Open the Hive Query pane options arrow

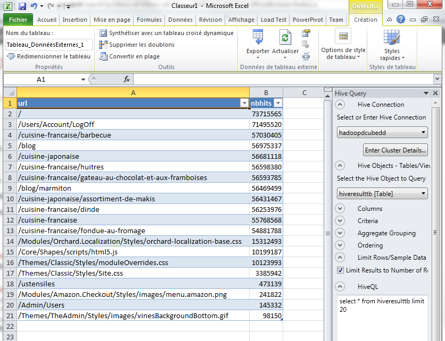pyautogui.click(x=426, y=93)
